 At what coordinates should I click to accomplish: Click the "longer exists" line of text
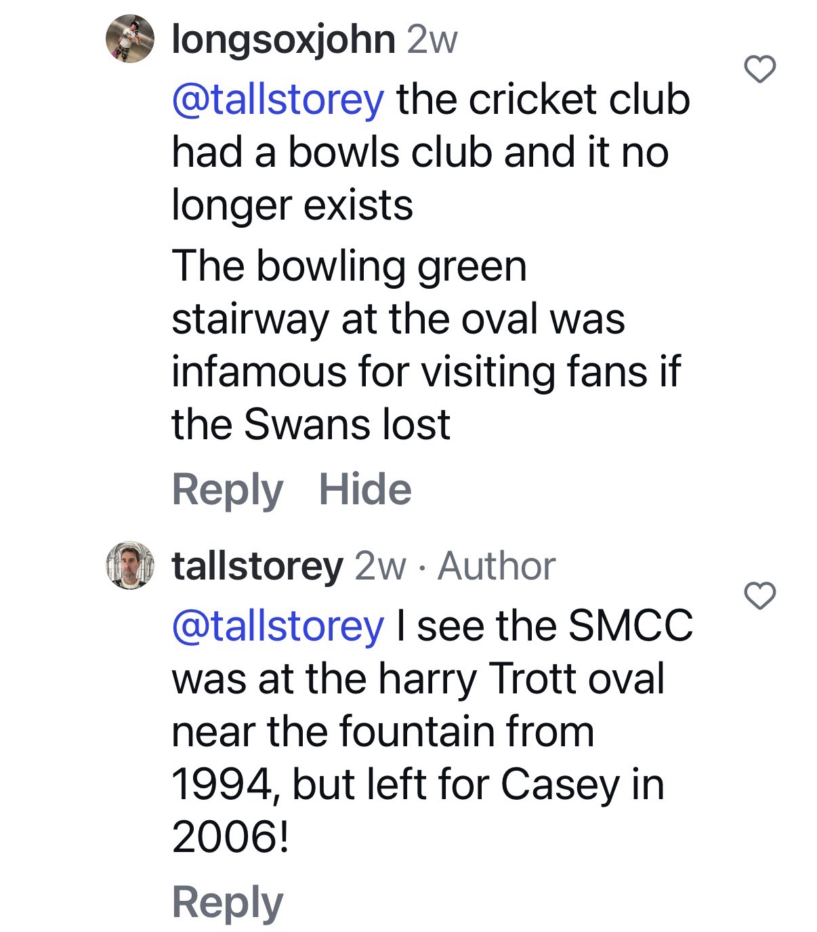point(292,205)
